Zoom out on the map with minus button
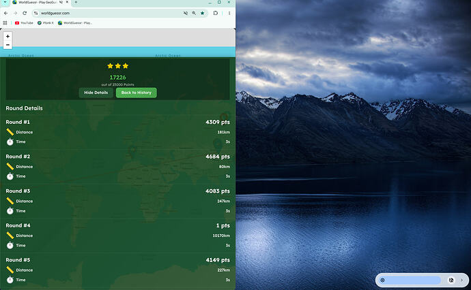471x290 pixels. [x=8, y=45]
